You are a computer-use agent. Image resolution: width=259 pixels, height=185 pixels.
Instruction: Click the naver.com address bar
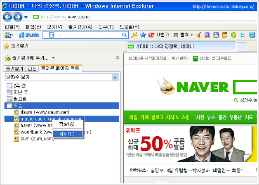point(145,17)
